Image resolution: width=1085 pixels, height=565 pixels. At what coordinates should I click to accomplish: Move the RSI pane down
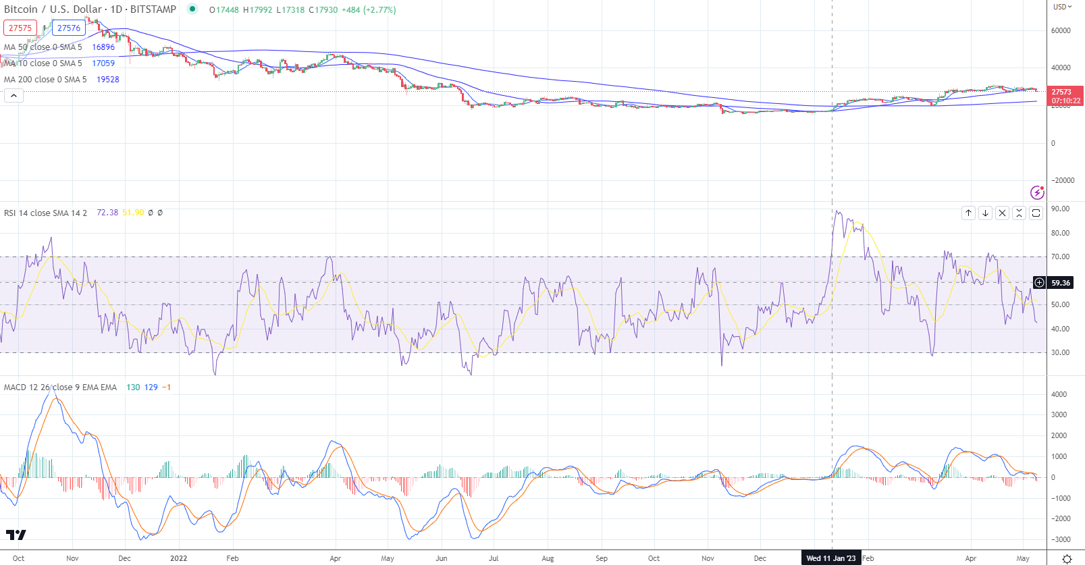pyautogui.click(x=985, y=213)
